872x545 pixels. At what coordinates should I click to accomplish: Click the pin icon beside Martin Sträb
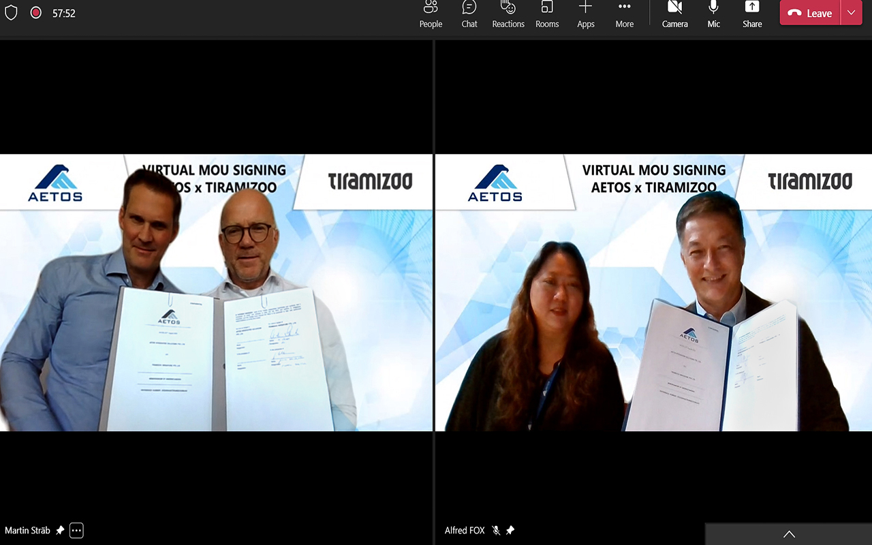(x=60, y=530)
